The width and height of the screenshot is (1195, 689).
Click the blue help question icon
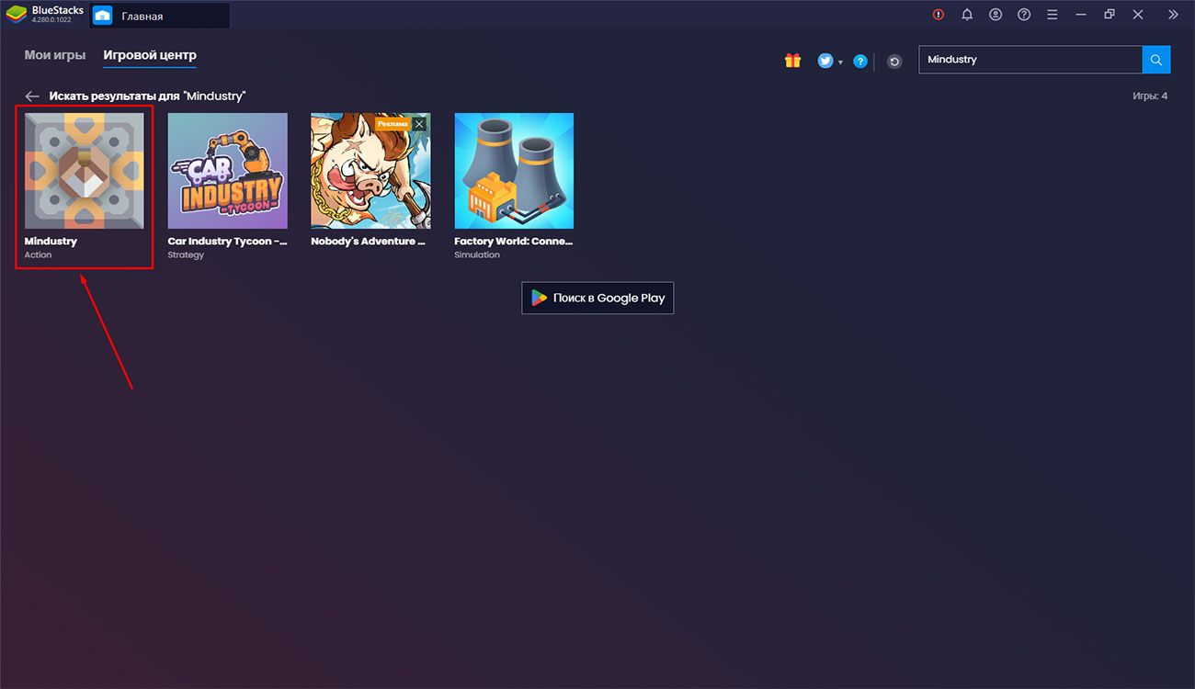860,62
